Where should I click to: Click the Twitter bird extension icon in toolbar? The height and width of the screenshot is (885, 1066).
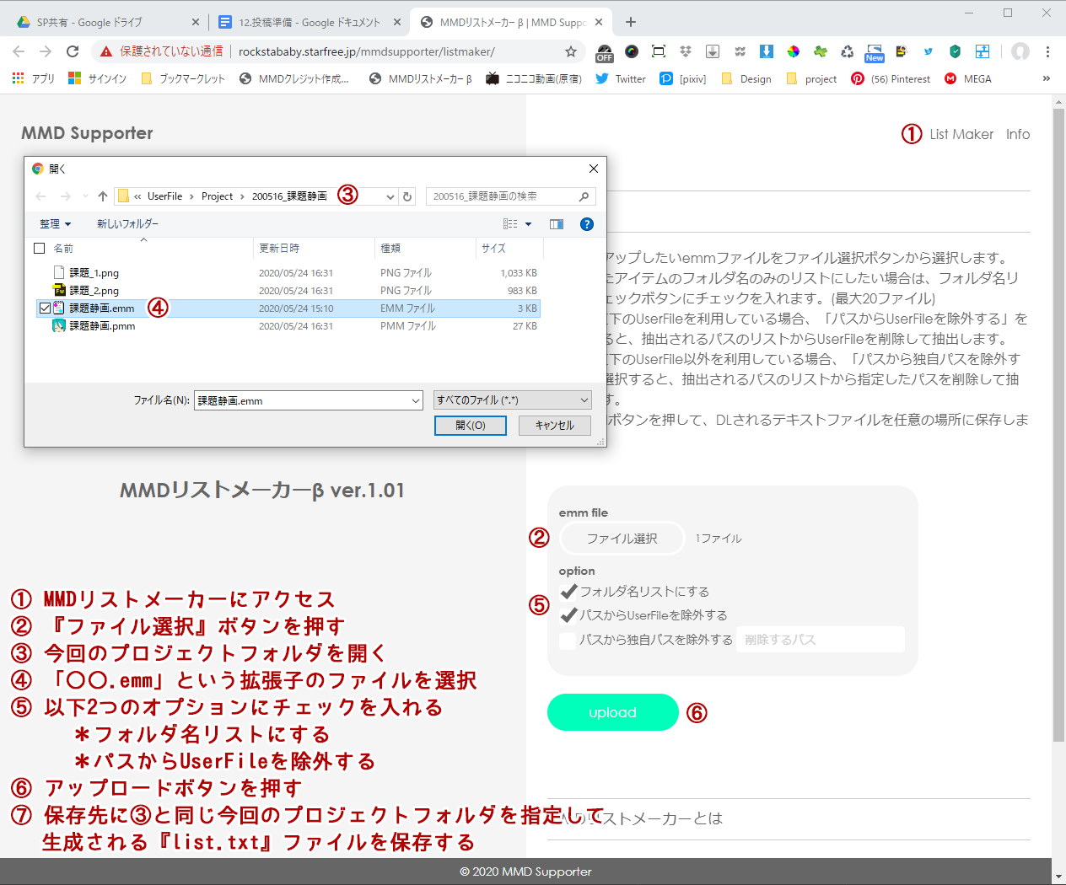click(929, 52)
